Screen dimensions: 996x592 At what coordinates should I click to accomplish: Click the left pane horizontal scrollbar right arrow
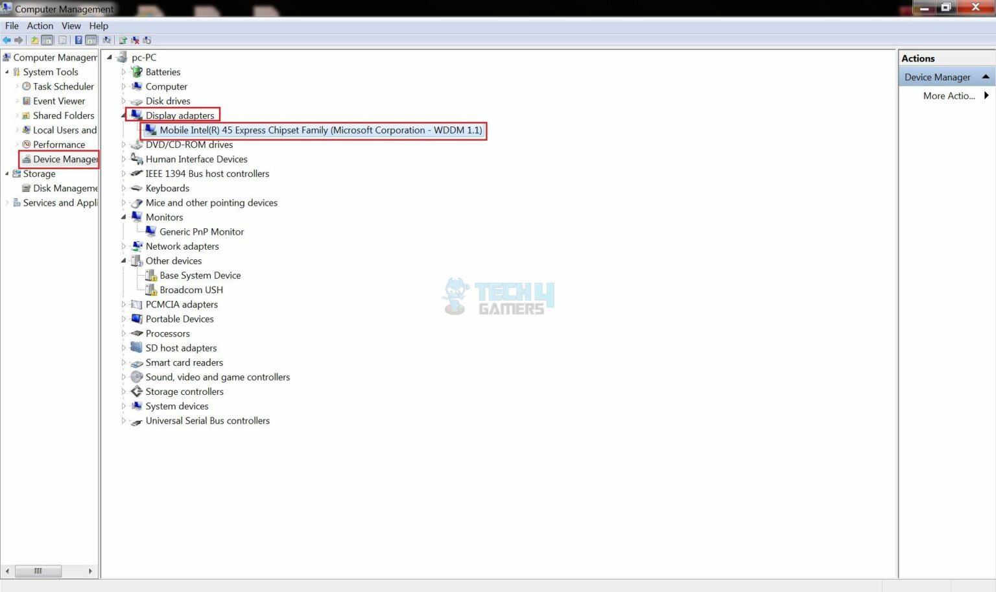click(90, 571)
